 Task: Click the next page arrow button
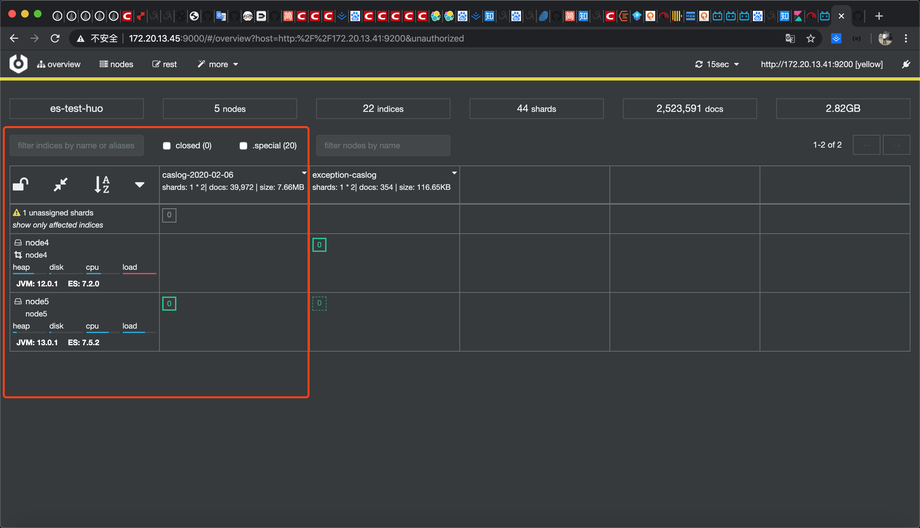(x=896, y=145)
